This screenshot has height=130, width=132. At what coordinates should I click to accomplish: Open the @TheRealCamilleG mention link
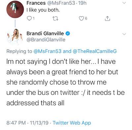tap(95, 51)
